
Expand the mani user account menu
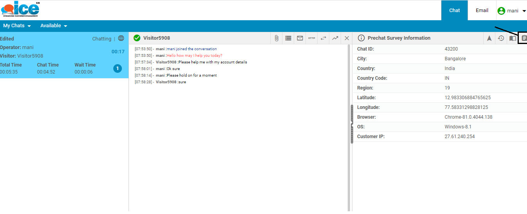point(512,11)
